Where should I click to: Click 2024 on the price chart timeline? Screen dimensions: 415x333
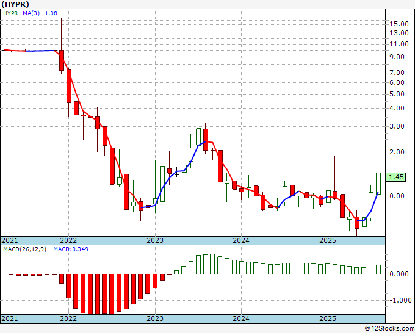coord(241,240)
